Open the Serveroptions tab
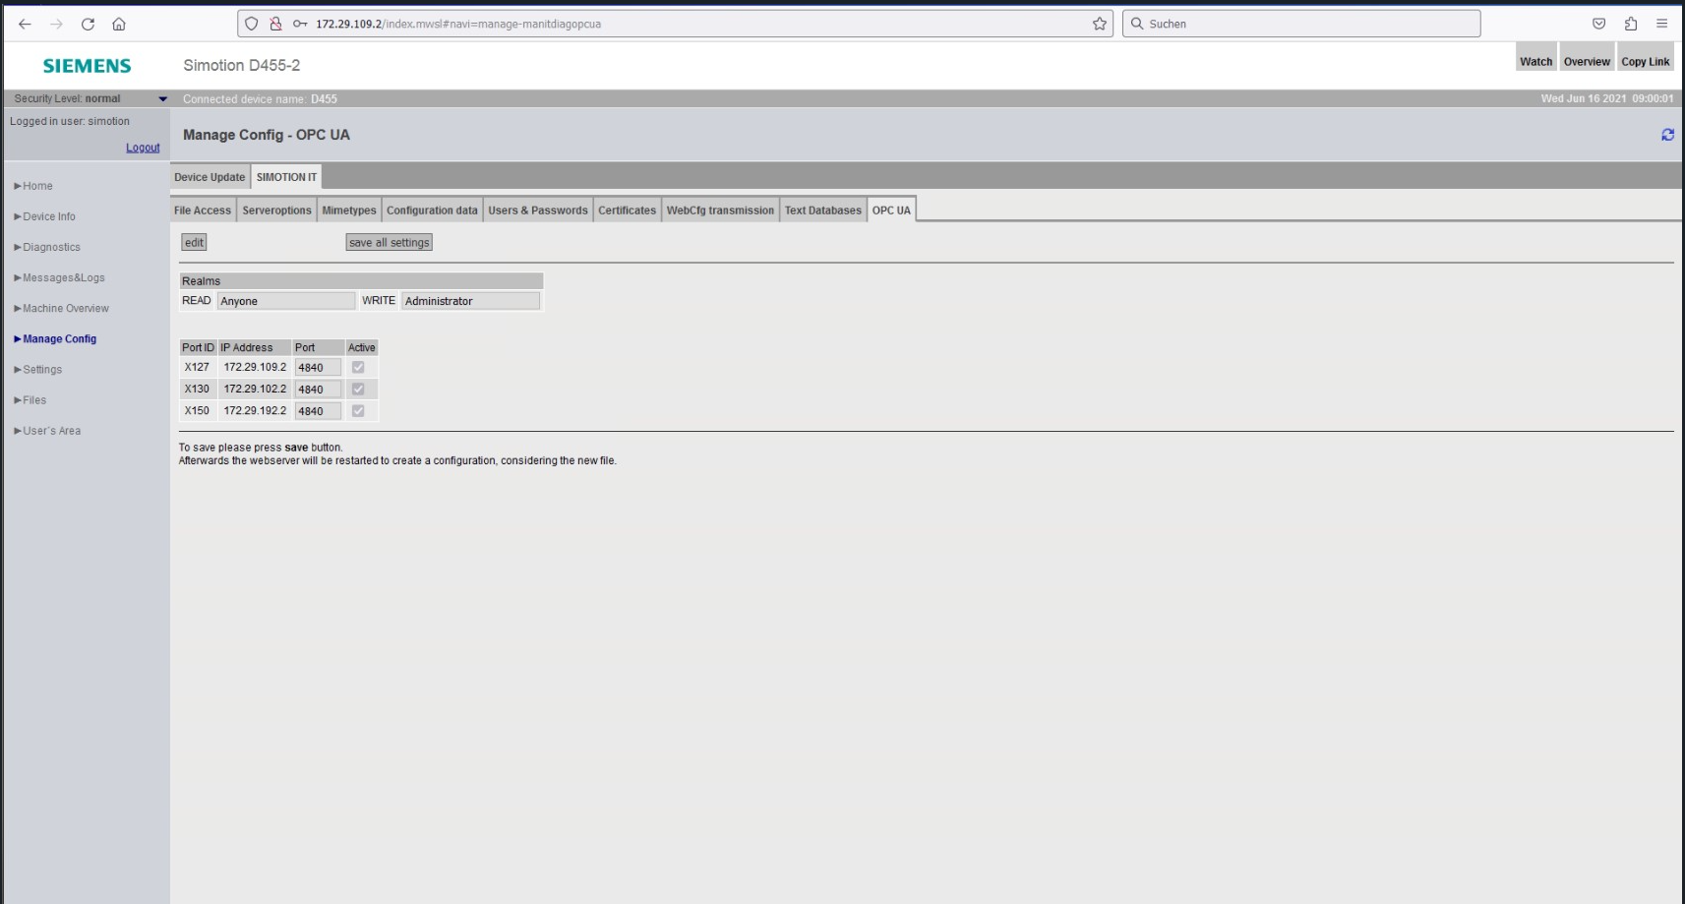The width and height of the screenshot is (1685, 904). [276, 211]
